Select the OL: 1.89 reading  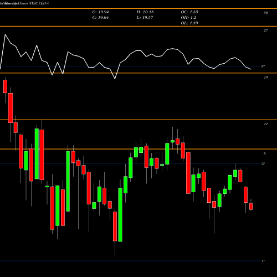189,23
